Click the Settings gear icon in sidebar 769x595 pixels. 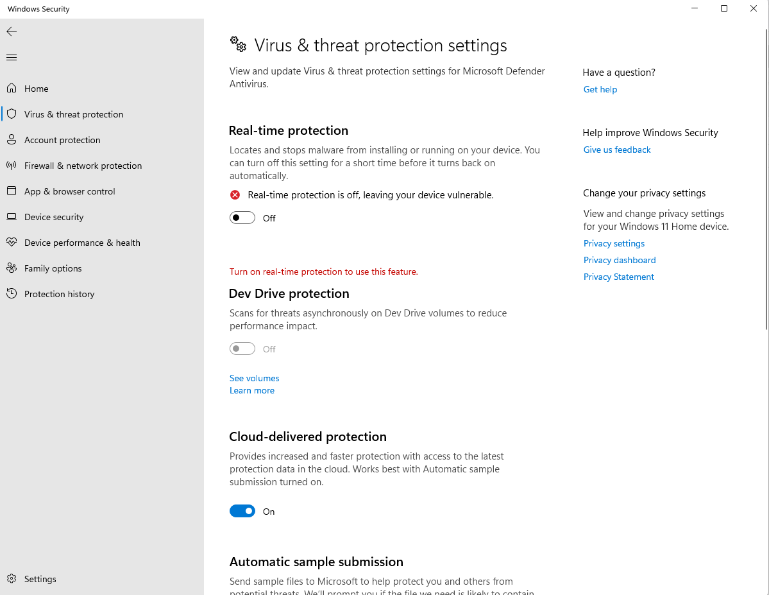click(x=12, y=579)
